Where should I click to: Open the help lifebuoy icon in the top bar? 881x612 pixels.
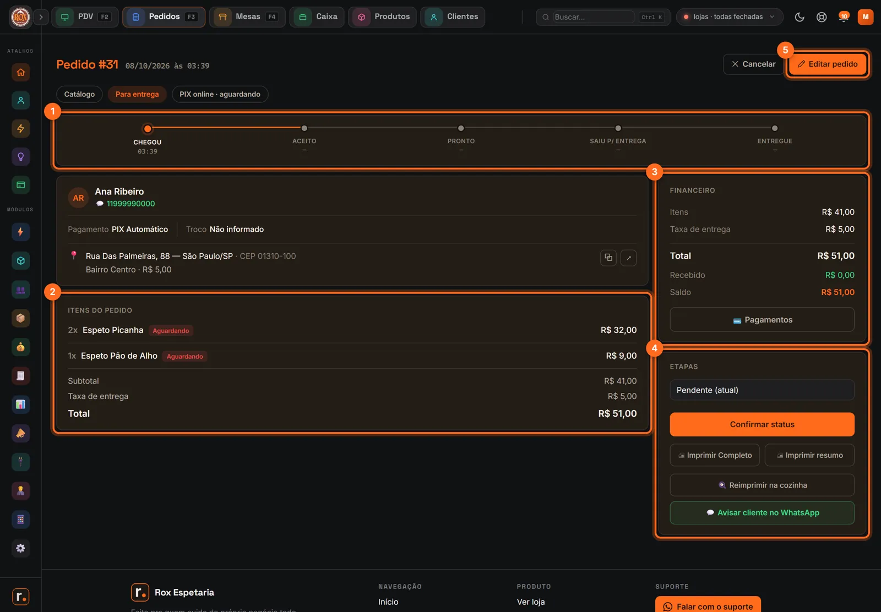coord(822,17)
